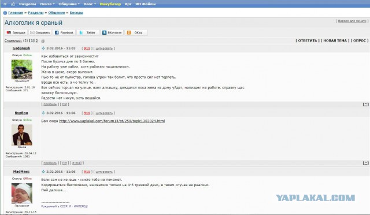Viewport: 370px width, 215px height.
Task: Click 911 report link in MadMaкс's post
Action: (x=87, y=172)
